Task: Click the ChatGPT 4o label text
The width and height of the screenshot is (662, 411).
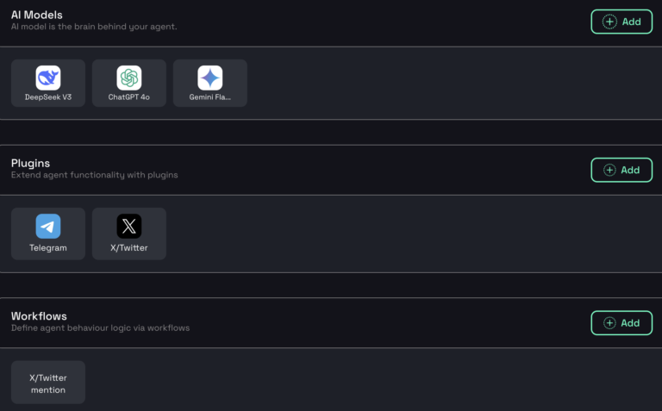Action: tap(128, 97)
